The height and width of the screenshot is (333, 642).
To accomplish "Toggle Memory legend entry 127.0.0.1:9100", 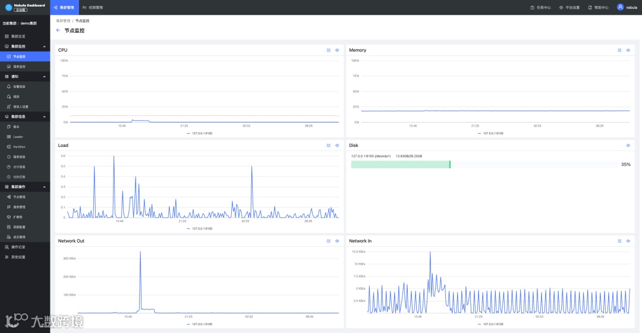I will click(490, 133).
